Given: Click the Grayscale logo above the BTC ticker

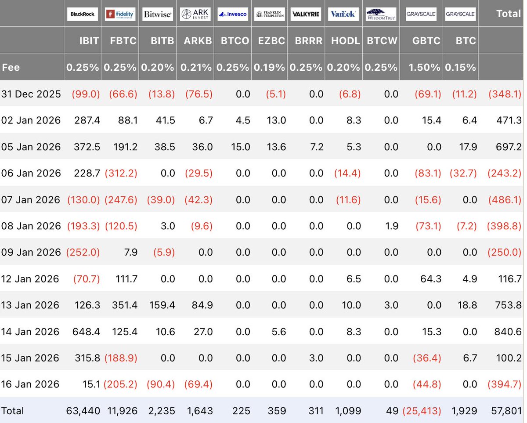Looking at the screenshot, I should (x=460, y=14).
